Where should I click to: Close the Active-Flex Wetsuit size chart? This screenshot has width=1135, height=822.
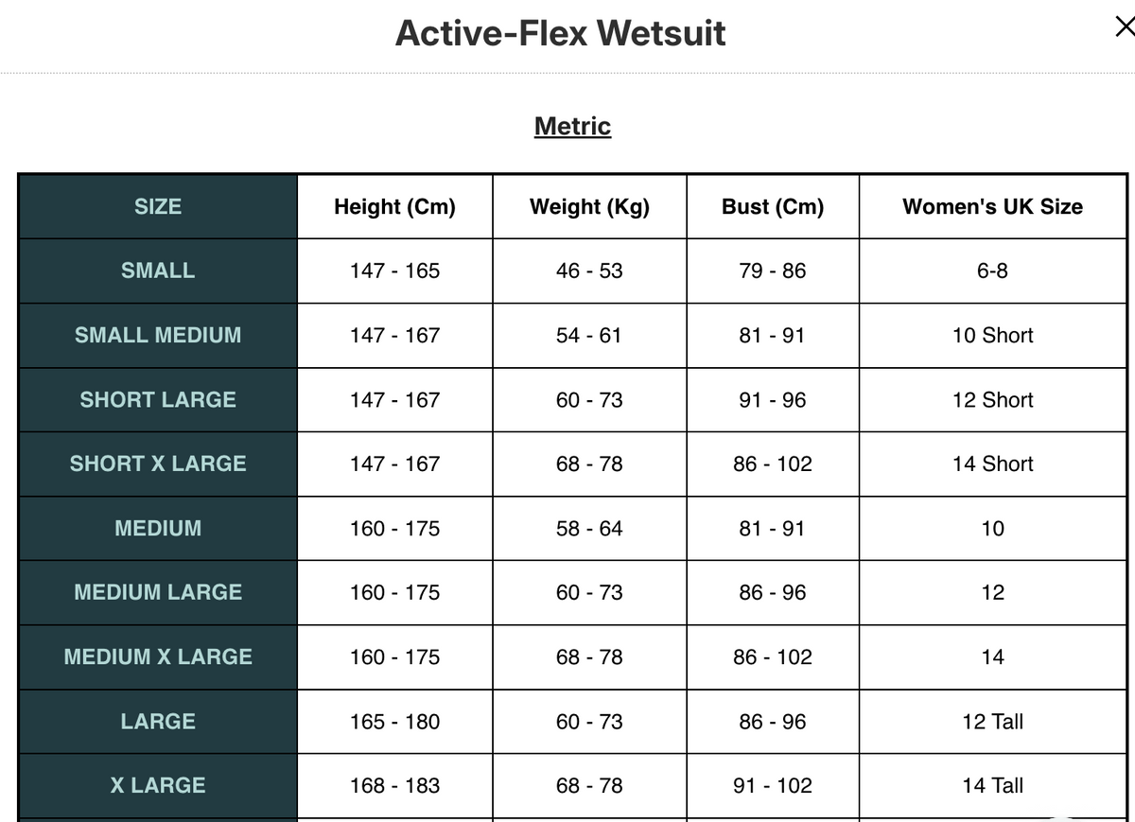point(1124,28)
